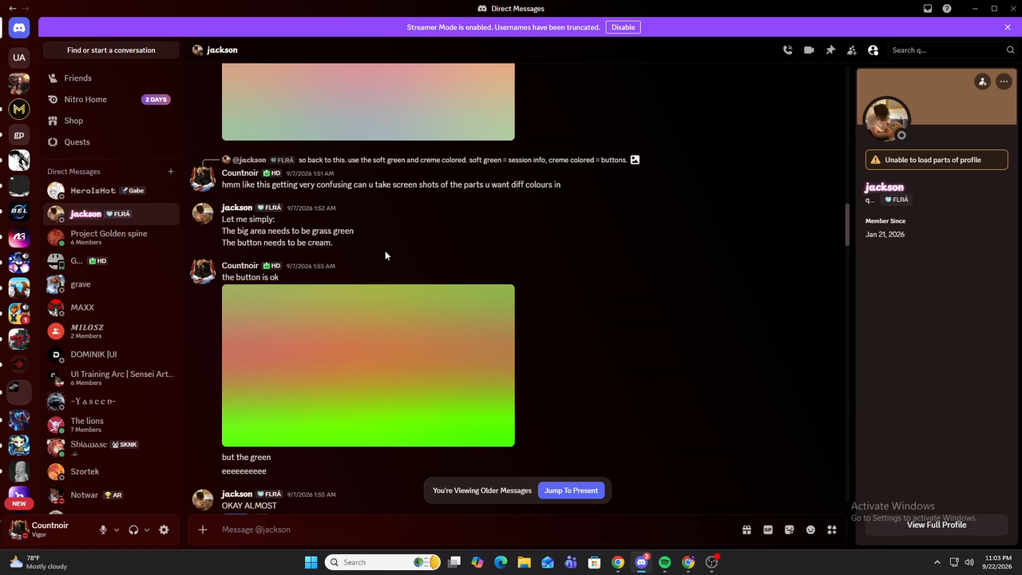Open profile more options menu
1022x575 pixels.
1004,81
